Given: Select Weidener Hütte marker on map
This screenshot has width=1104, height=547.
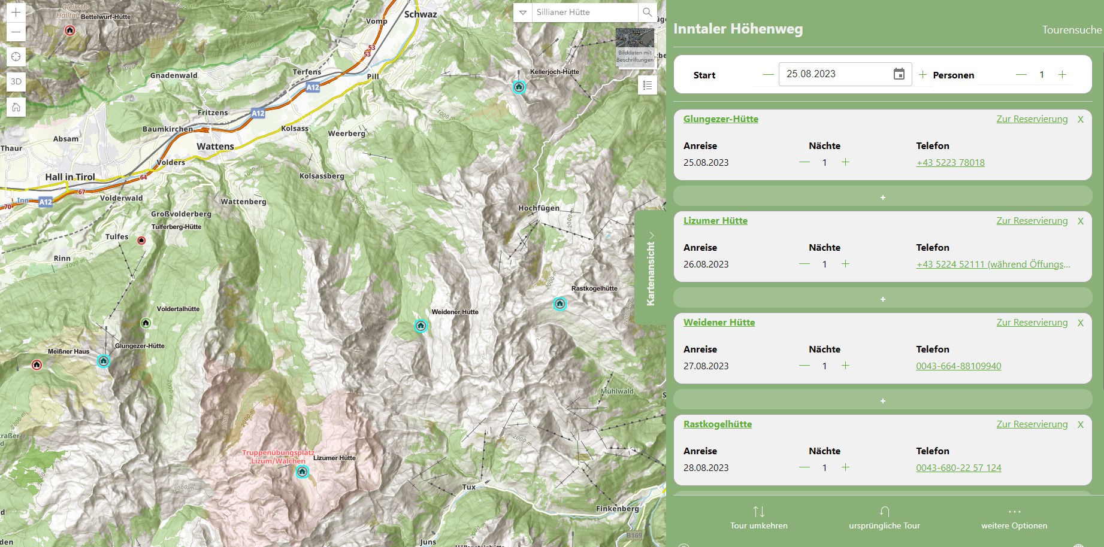Looking at the screenshot, I should coord(421,326).
